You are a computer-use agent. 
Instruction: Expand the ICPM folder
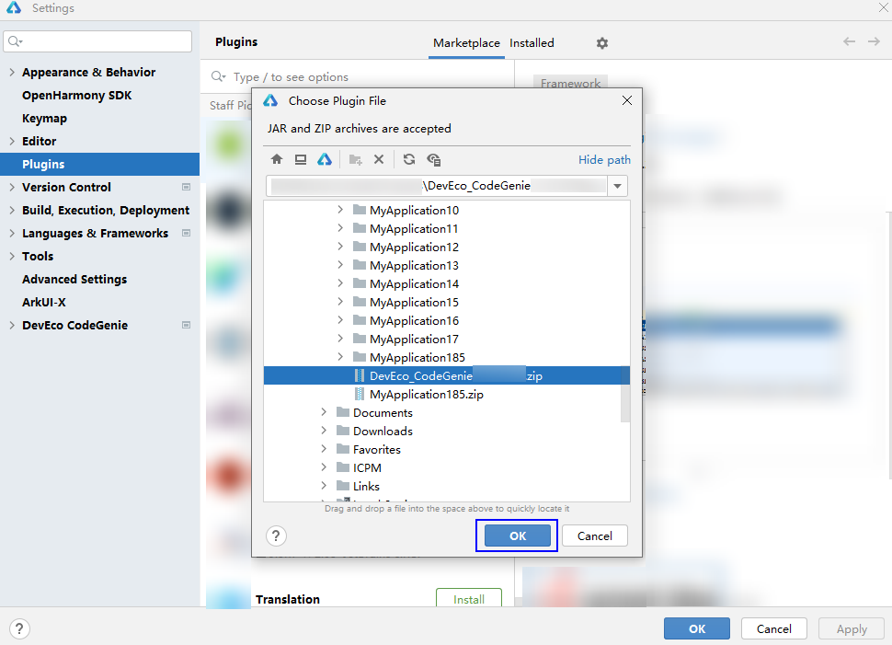324,467
